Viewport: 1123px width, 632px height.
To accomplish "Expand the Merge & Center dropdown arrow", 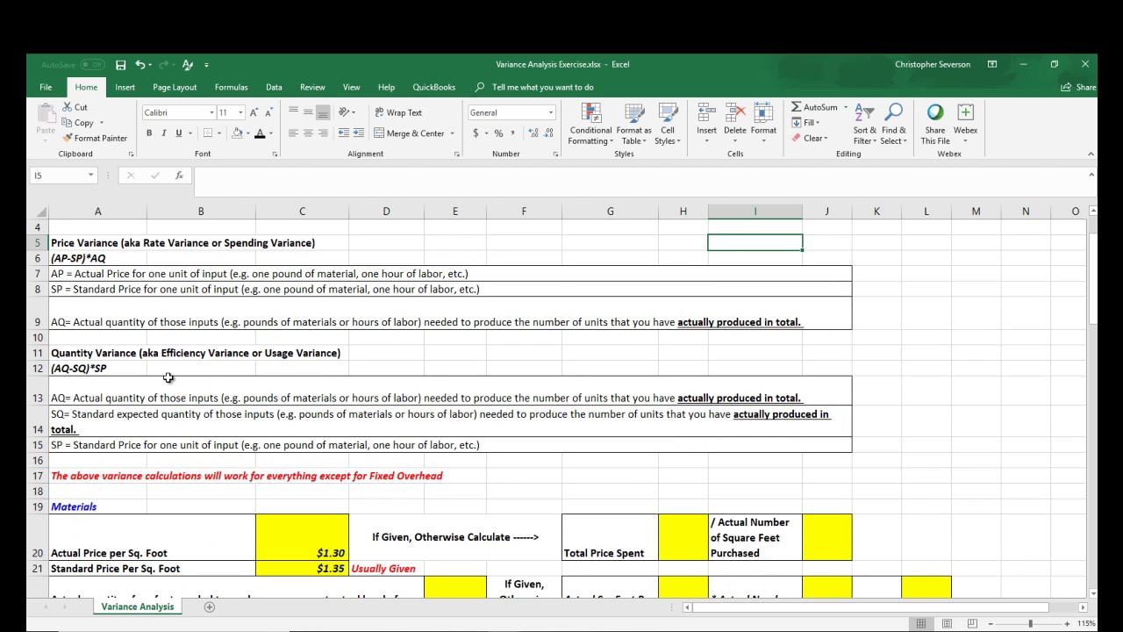I will (453, 133).
